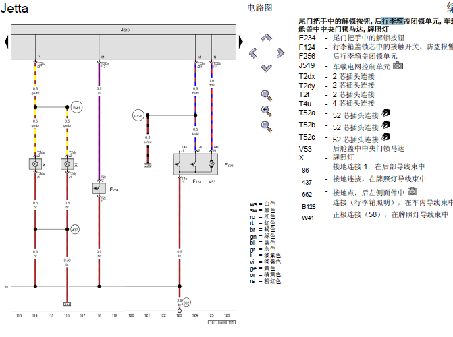Click legend number 437
Viewport: 453px width, 337px height.
[x=307, y=183]
